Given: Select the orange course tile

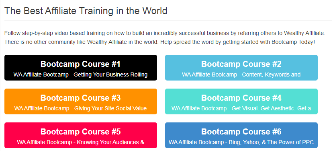Looking at the screenshot, I should tap(81, 101).
